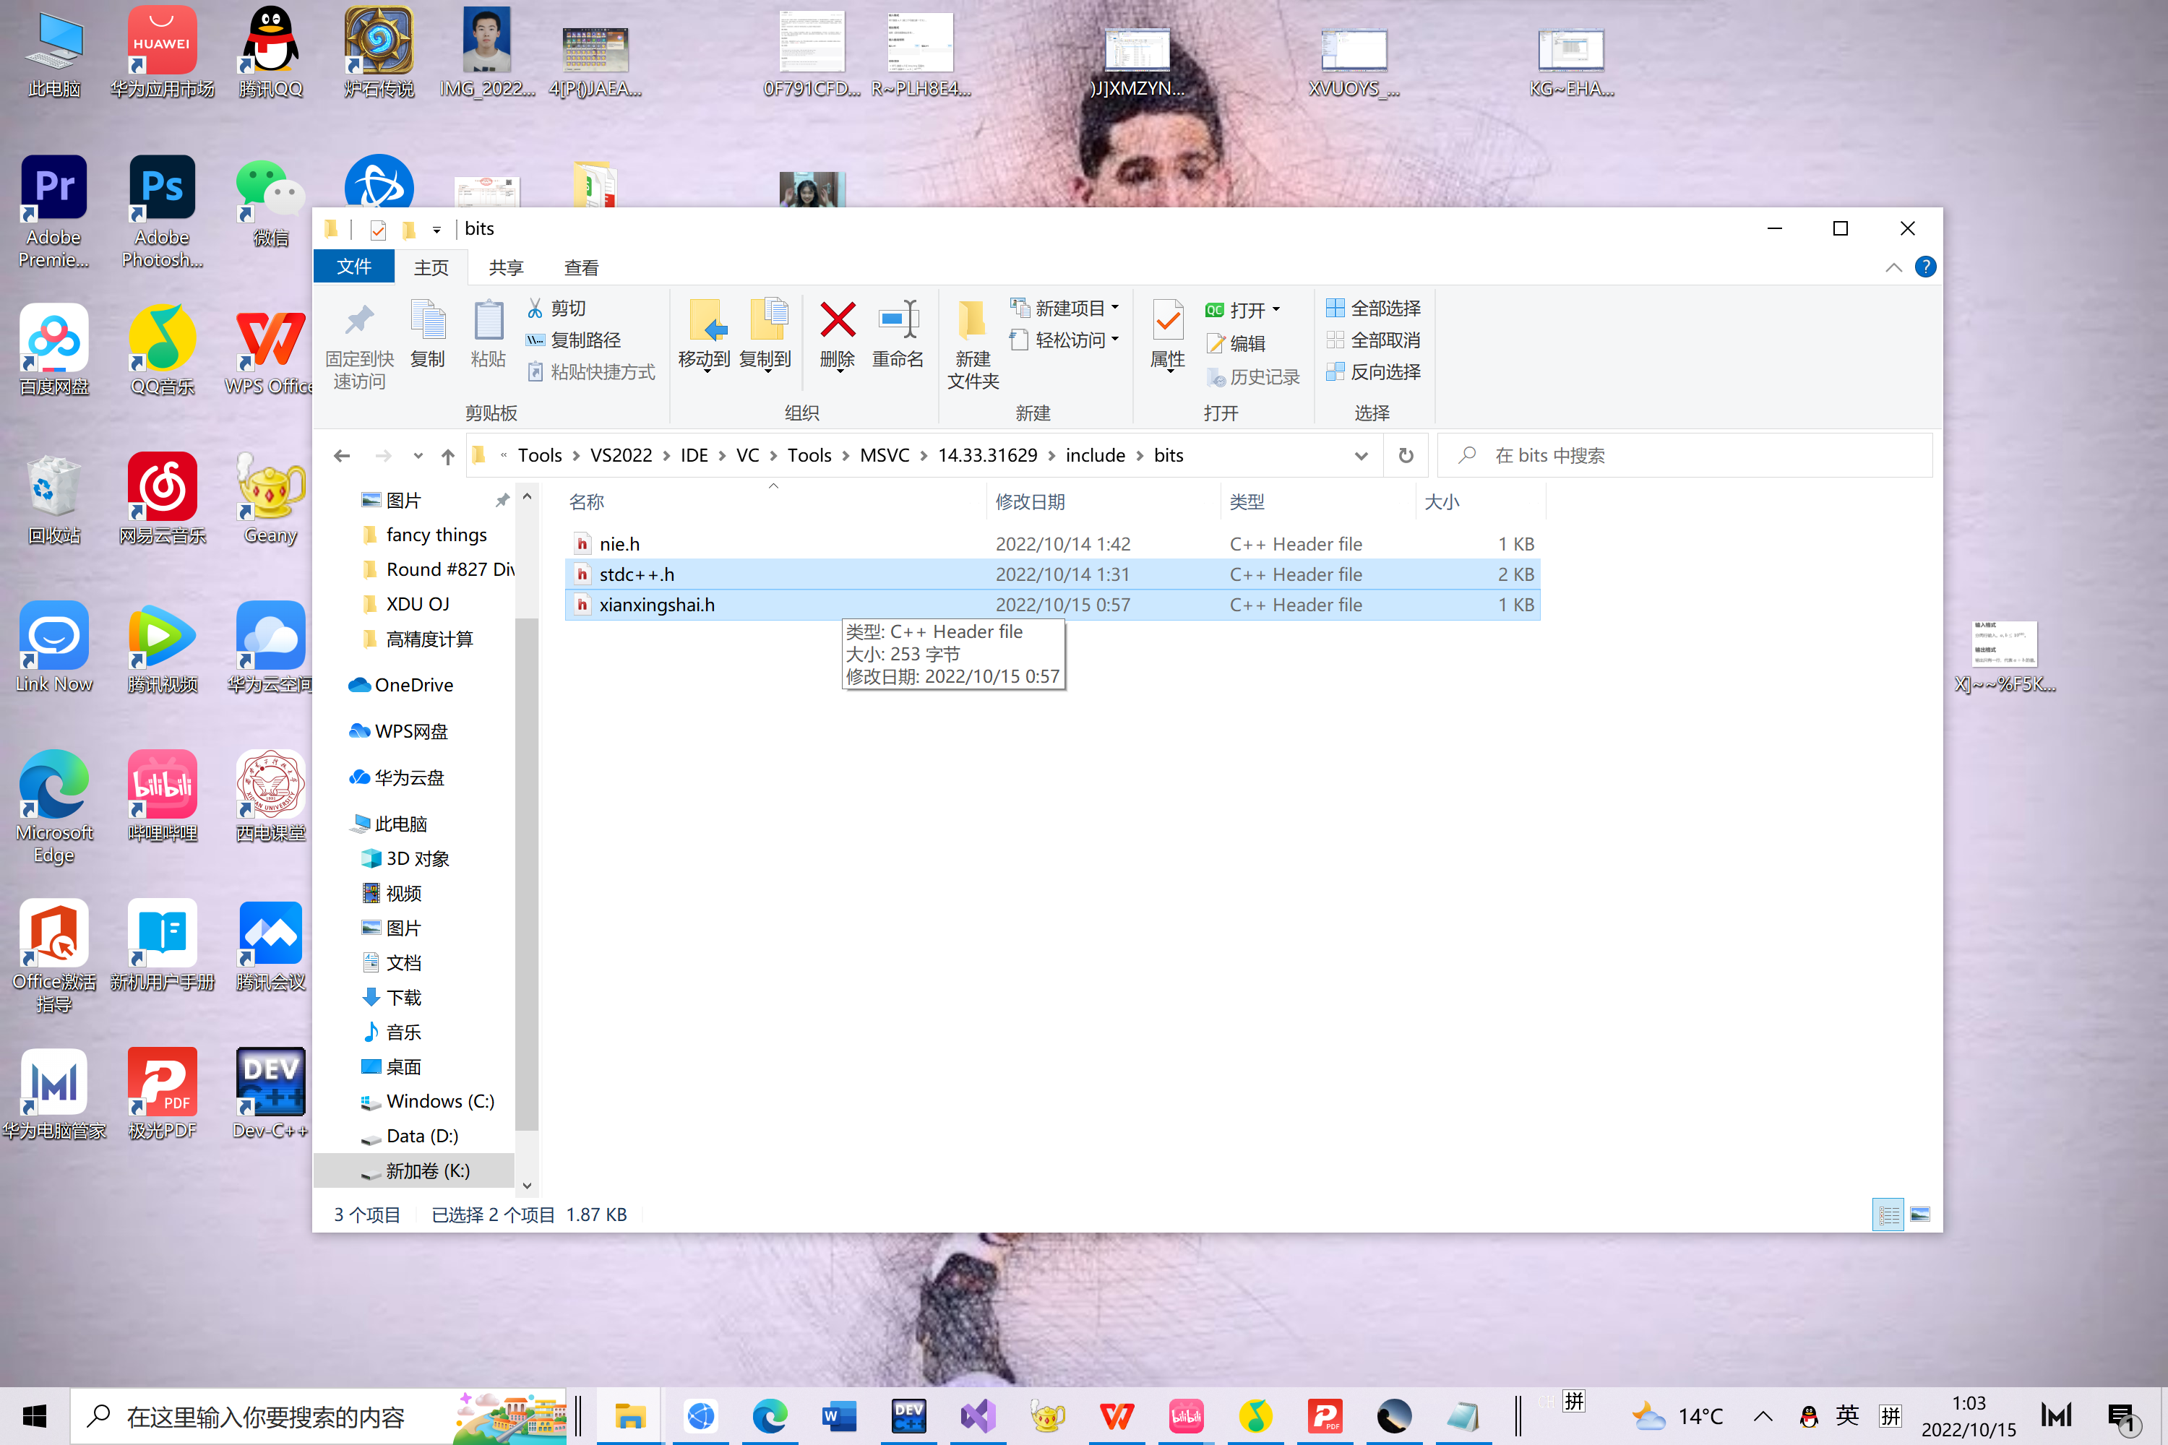Viewport: 2168px width, 1445px height.
Task: Collapse the ribbon with the chevron arrow
Action: tap(1893, 267)
